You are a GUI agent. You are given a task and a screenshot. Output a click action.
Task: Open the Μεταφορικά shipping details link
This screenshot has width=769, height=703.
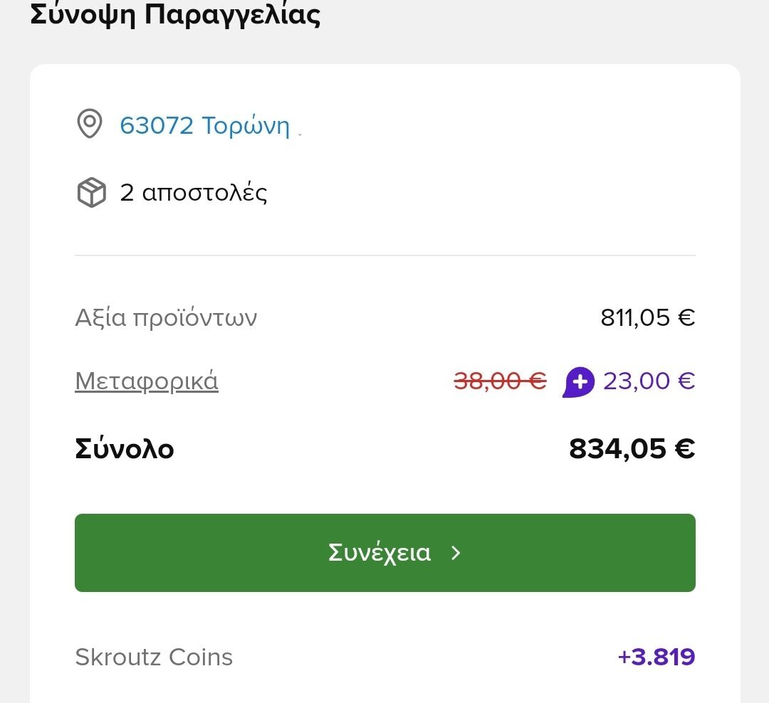(147, 381)
